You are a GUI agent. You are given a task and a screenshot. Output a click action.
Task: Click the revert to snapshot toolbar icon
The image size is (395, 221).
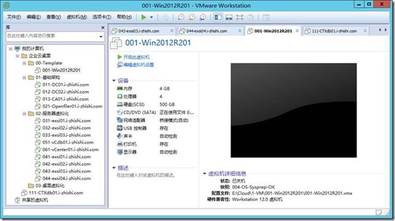click(x=192, y=17)
